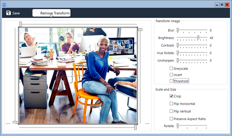Click the Transform Image group label
232x136 pixels.
tap(167, 21)
